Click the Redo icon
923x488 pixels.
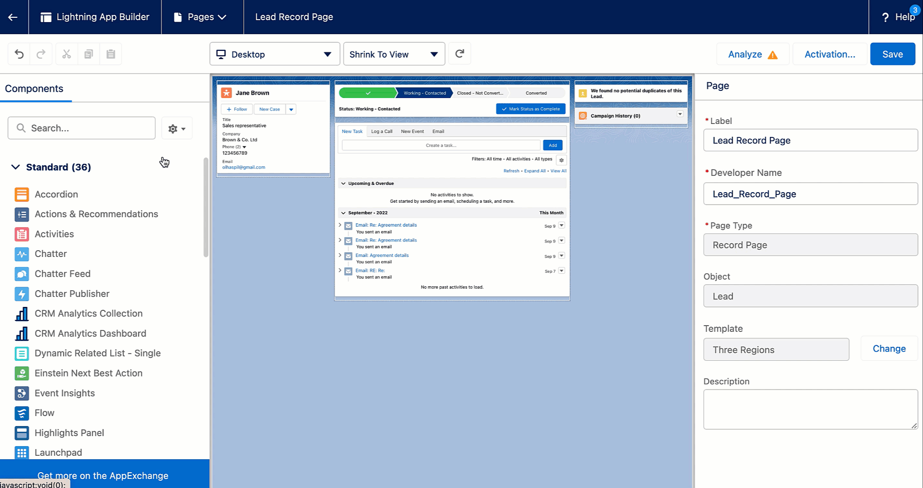(x=41, y=54)
